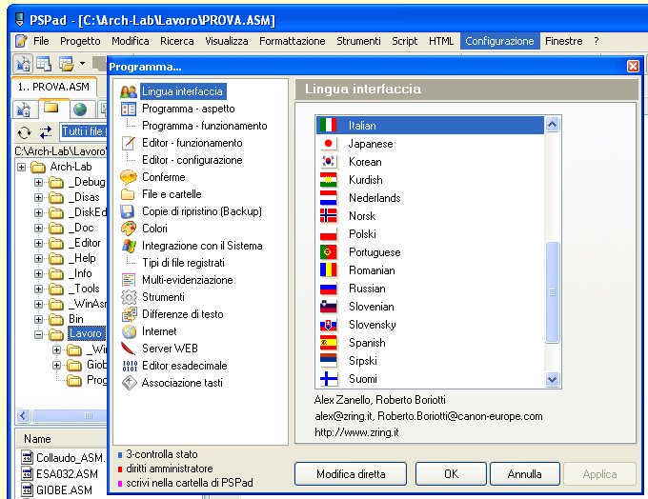The image size is (648, 499).
Task: Click the Russian flag icon
Action: point(329,289)
